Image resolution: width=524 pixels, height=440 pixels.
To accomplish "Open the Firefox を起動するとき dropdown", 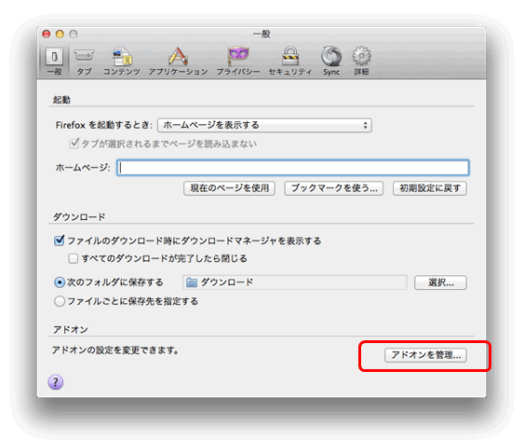I will click(264, 125).
